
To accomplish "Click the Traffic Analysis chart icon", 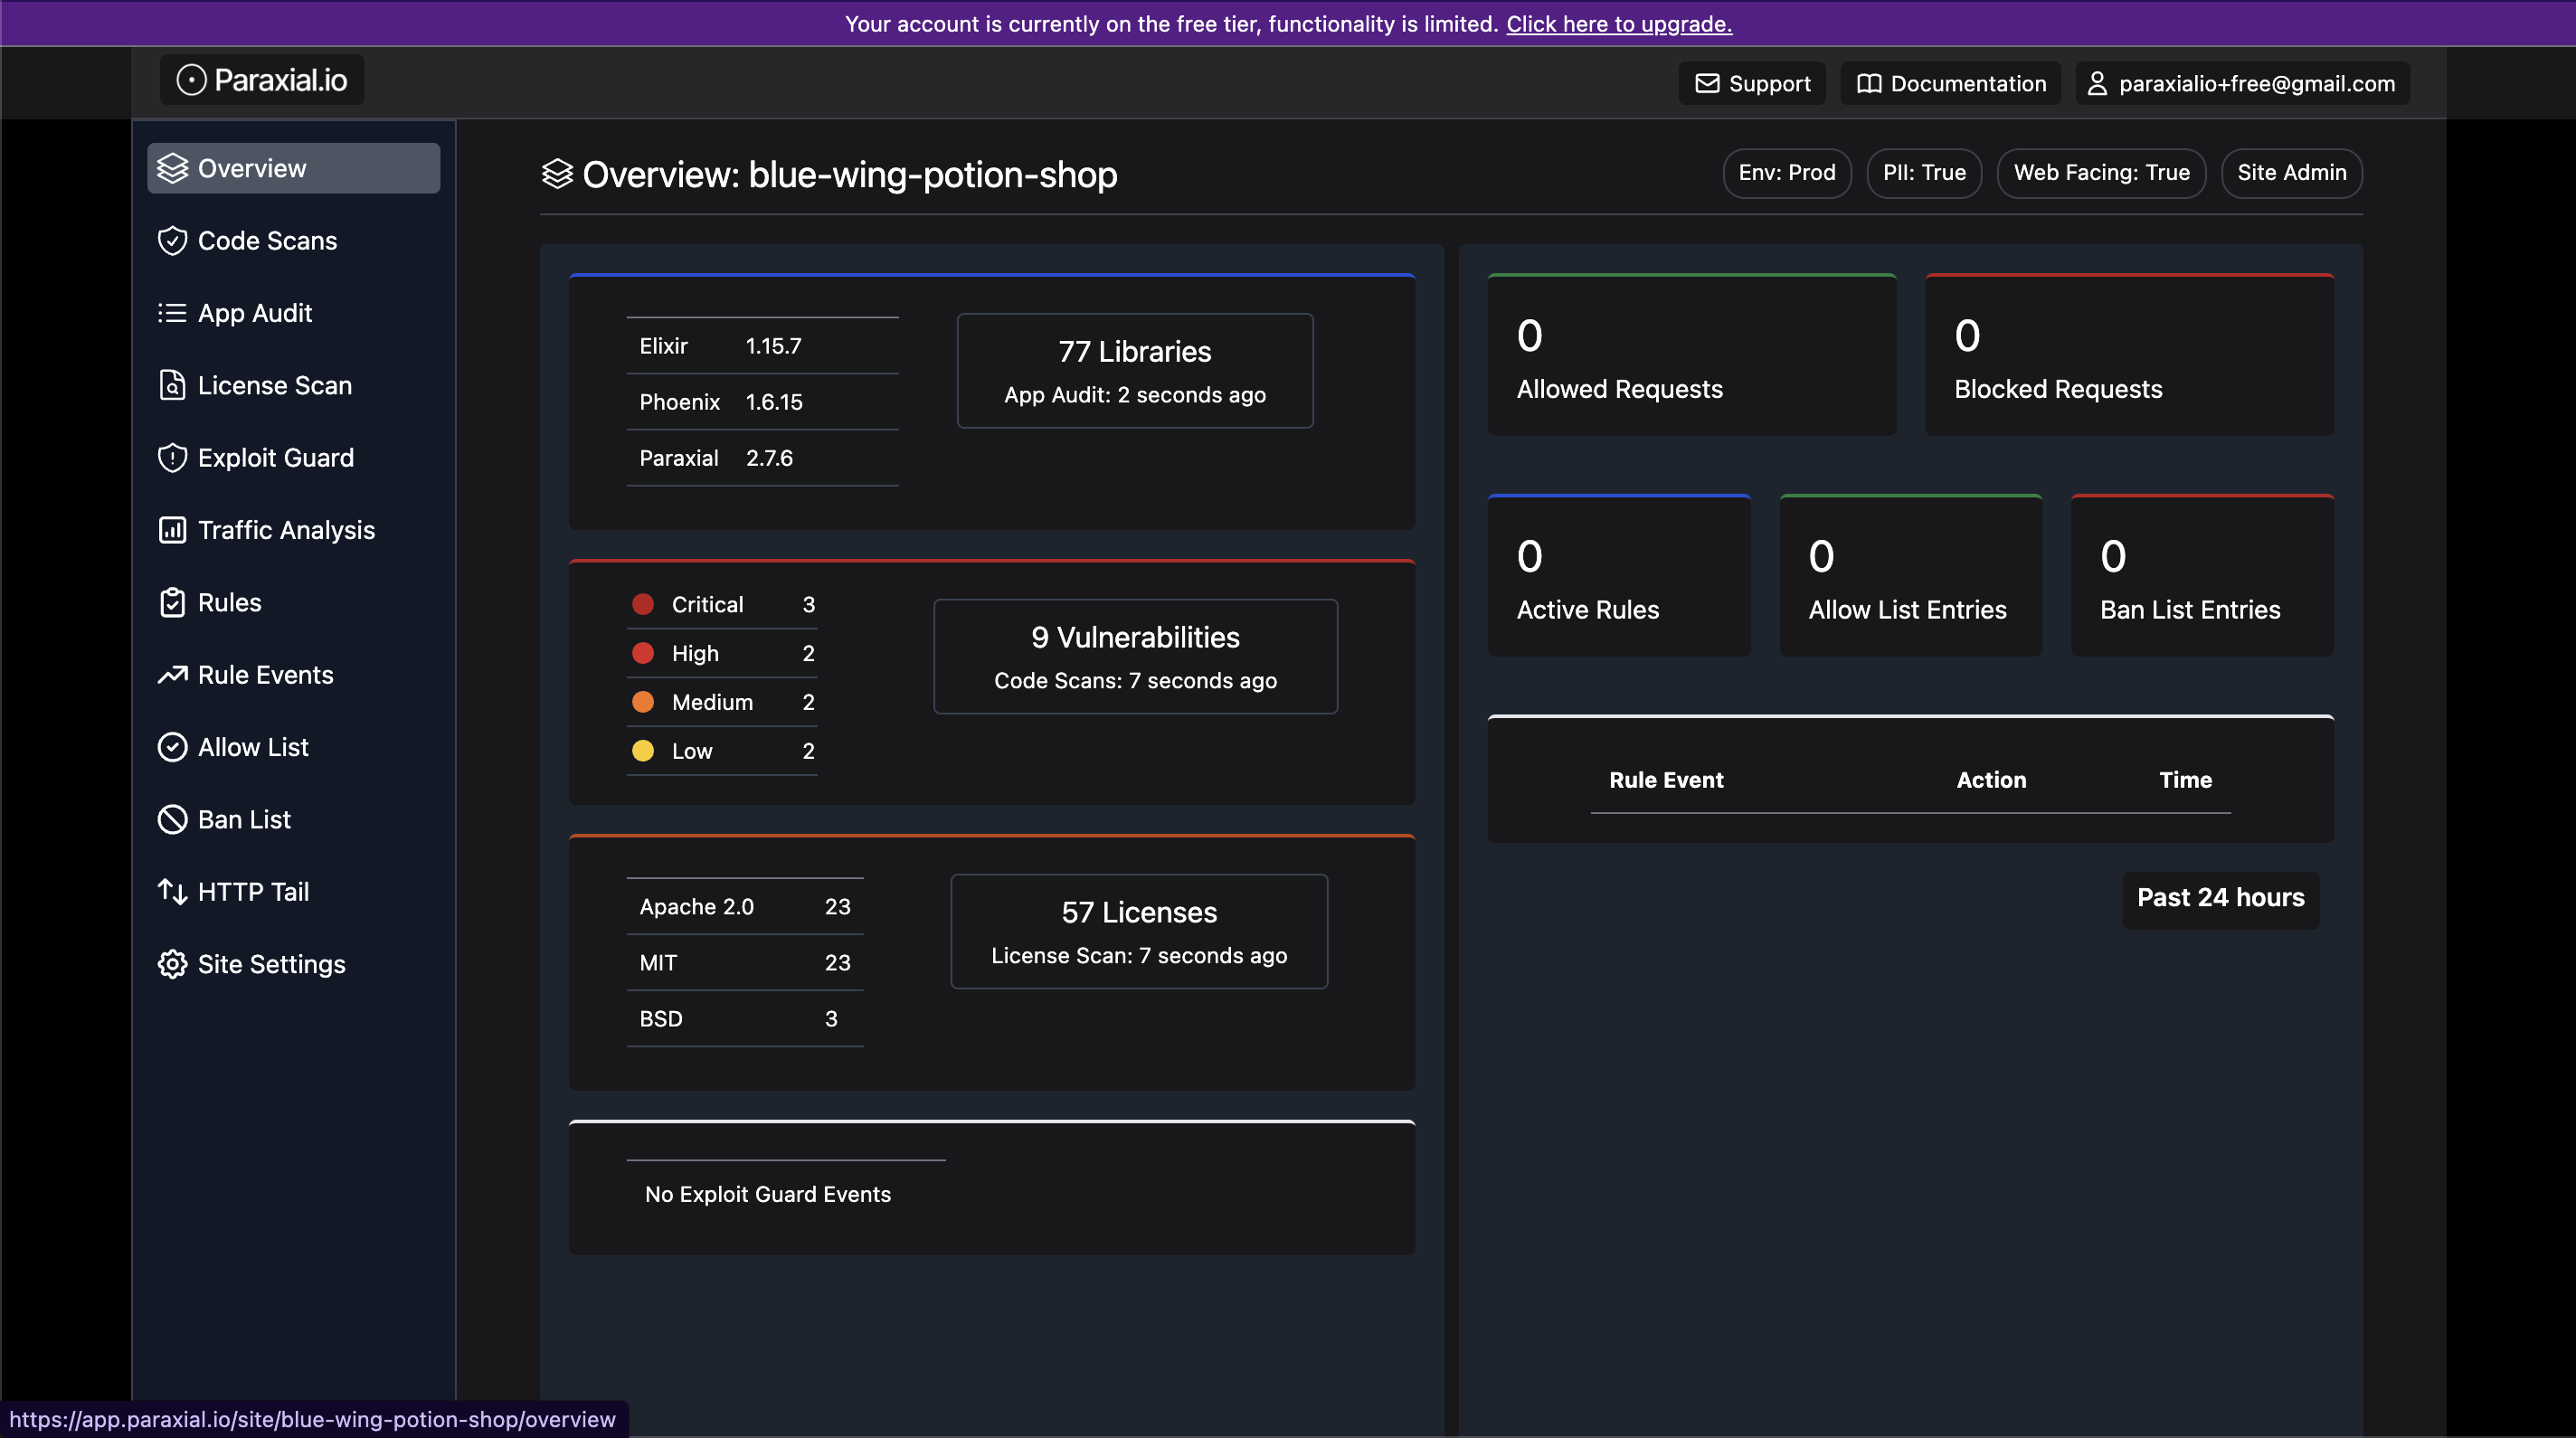I will (x=172, y=530).
